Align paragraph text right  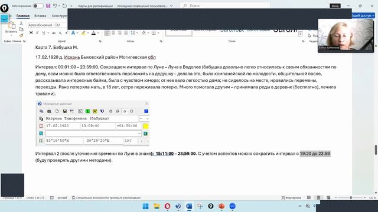click(x=119, y=33)
